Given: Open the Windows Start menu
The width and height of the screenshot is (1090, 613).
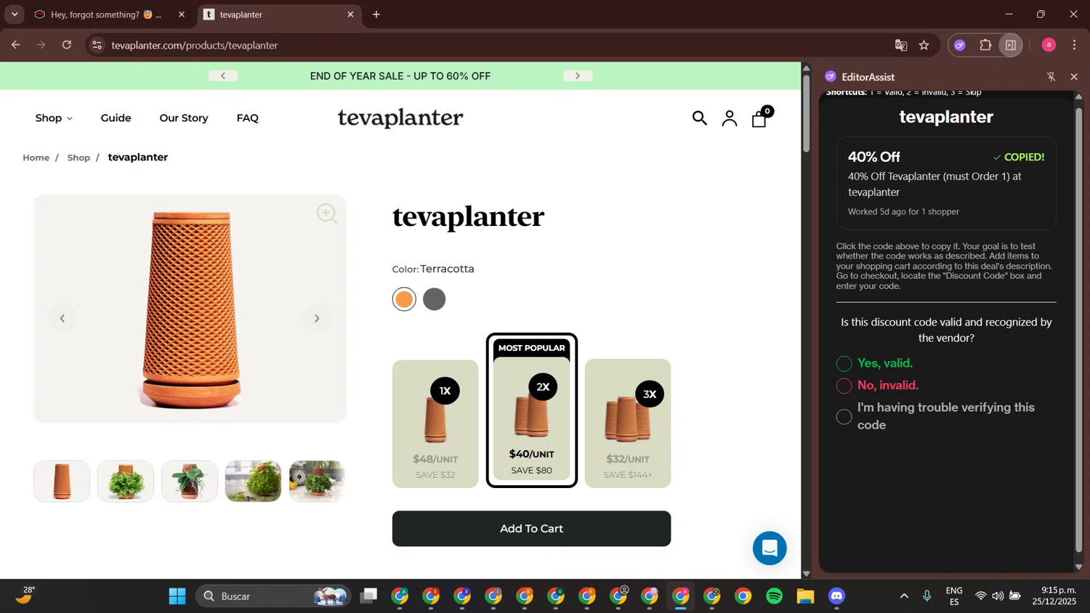Looking at the screenshot, I should [x=177, y=596].
